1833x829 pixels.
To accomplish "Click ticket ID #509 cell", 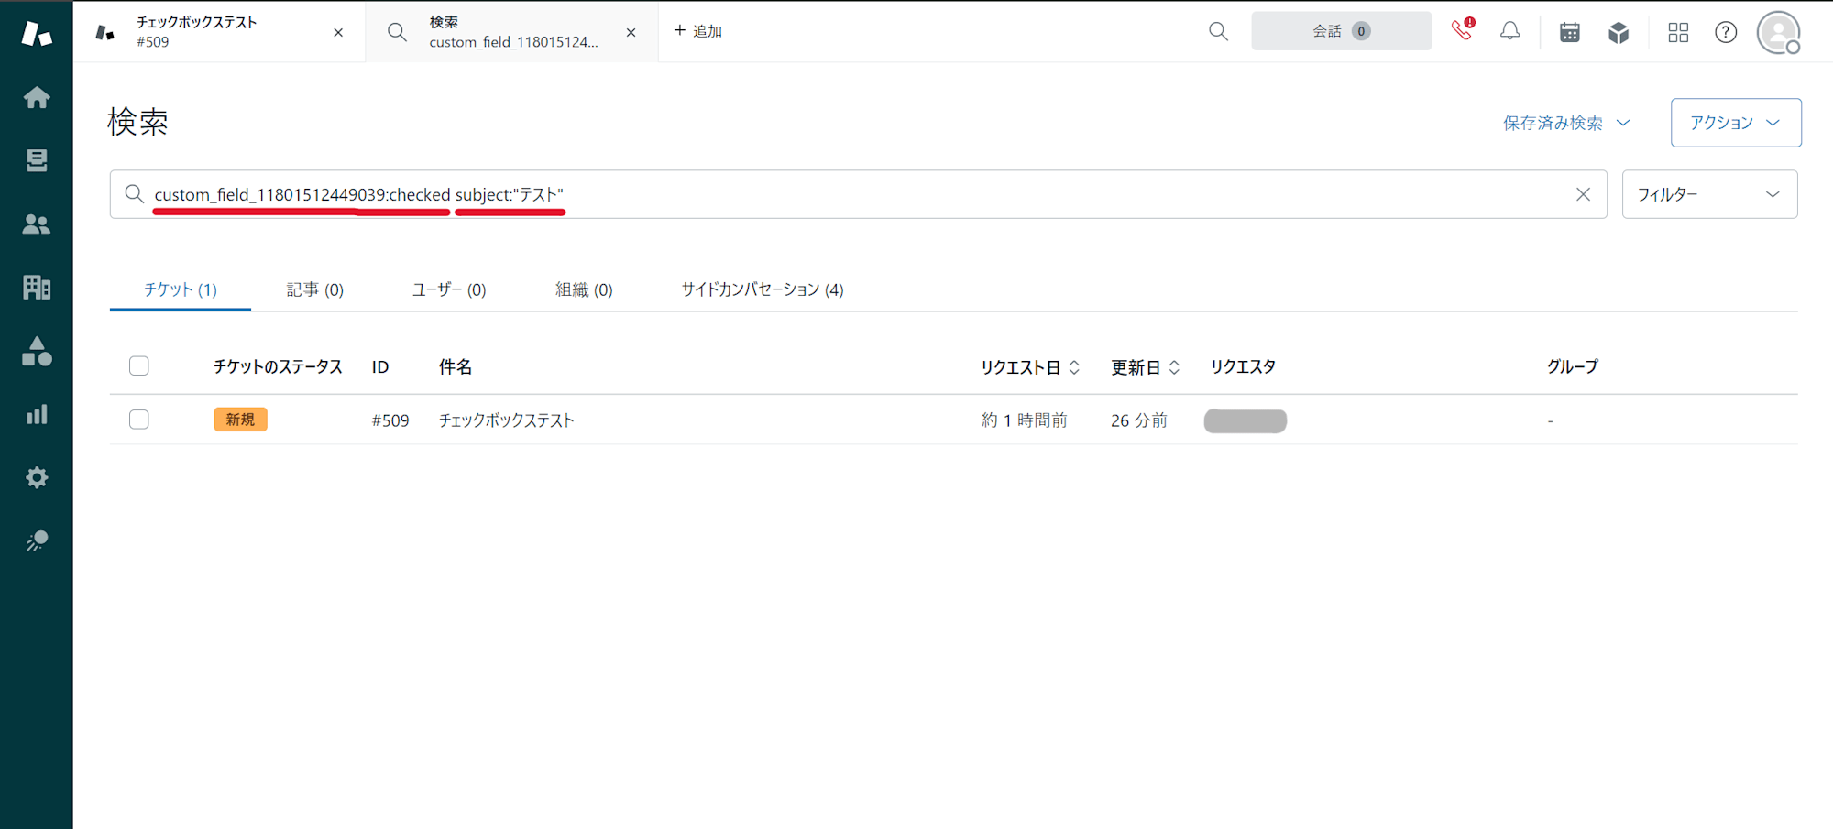I will click(390, 420).
